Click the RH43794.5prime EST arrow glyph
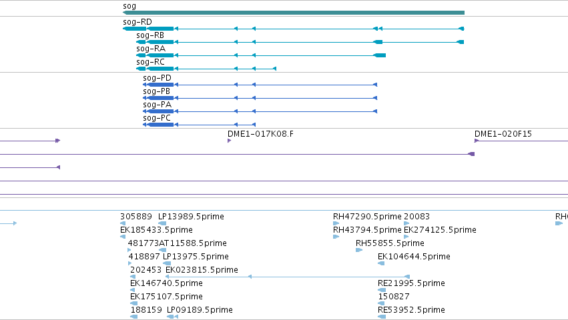The height and width of the screenshot is (320, 568). [x=336, y=237]
